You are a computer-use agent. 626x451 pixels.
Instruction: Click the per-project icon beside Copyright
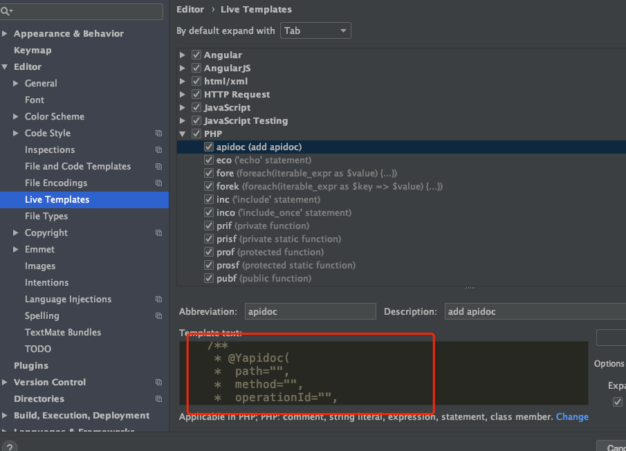158,232
